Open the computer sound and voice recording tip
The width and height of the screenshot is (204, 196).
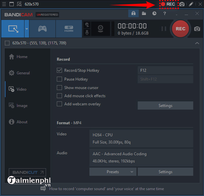(x=106, y=189)
